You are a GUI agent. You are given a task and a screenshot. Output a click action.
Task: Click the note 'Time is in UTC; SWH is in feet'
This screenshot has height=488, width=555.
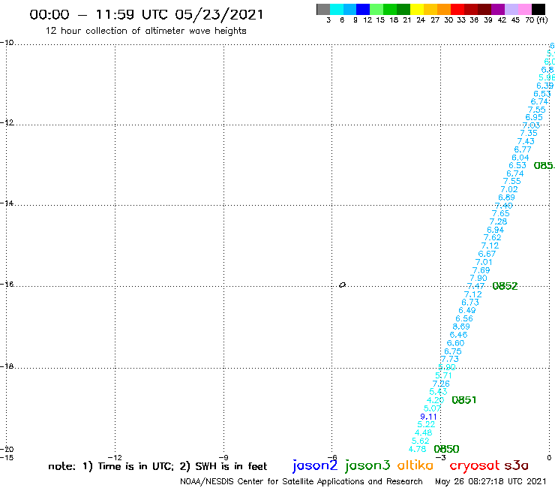tap(157, 466)
